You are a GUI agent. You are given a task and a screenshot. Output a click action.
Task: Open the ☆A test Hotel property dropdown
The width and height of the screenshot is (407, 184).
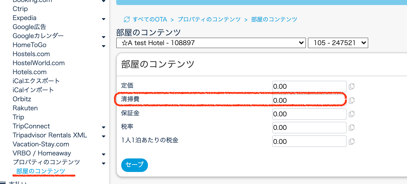pos(211,43)
